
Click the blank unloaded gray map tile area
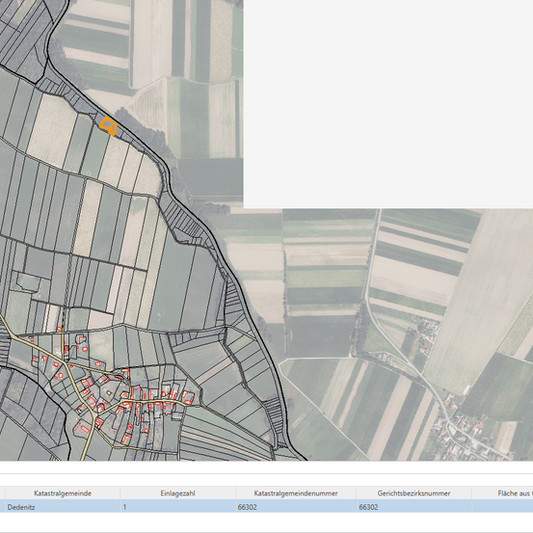click(388, 104)
